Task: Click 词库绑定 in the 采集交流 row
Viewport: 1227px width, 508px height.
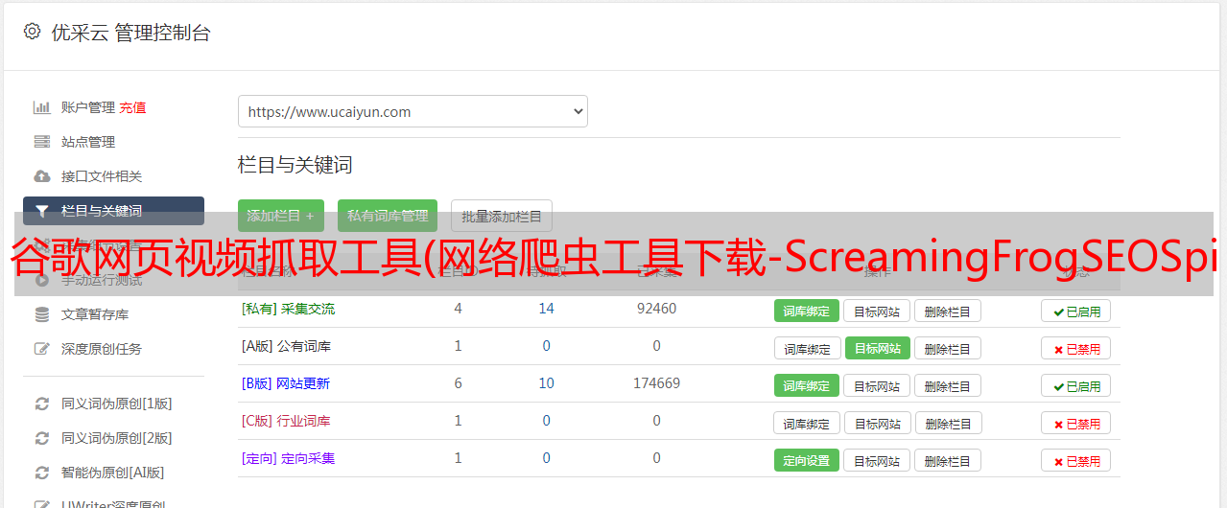Action: pos(807,311)
